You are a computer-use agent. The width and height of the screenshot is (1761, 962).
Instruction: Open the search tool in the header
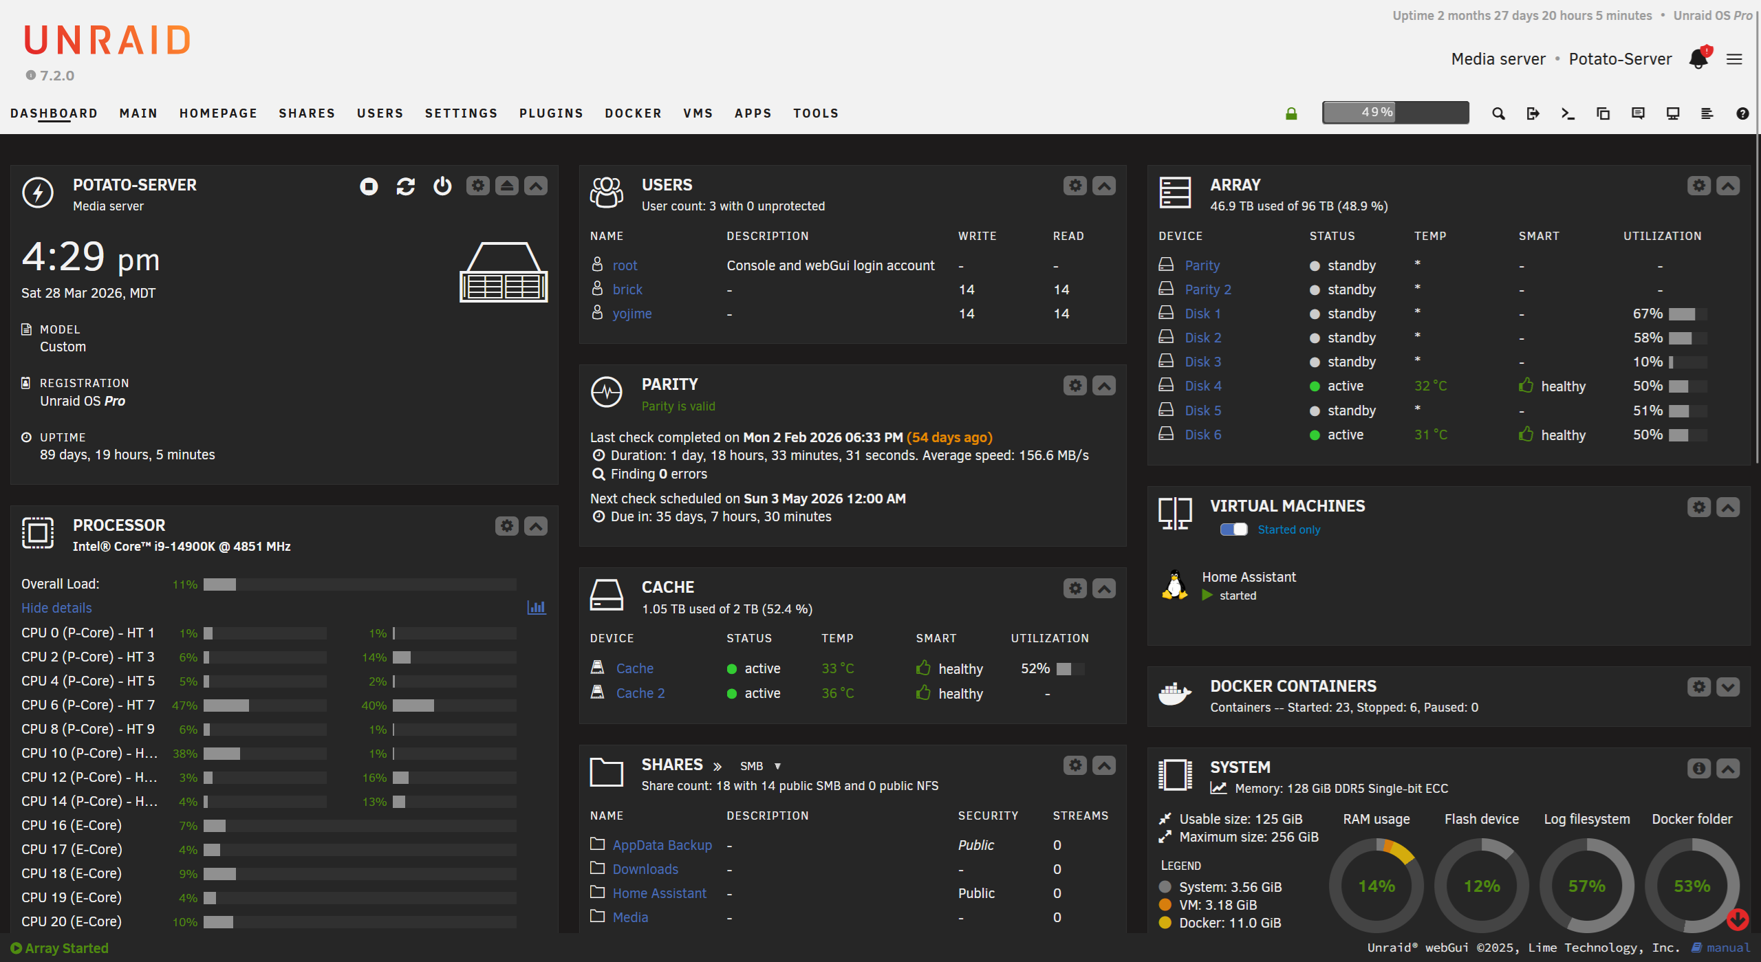pyautogui.click(x=1498, y=113)
